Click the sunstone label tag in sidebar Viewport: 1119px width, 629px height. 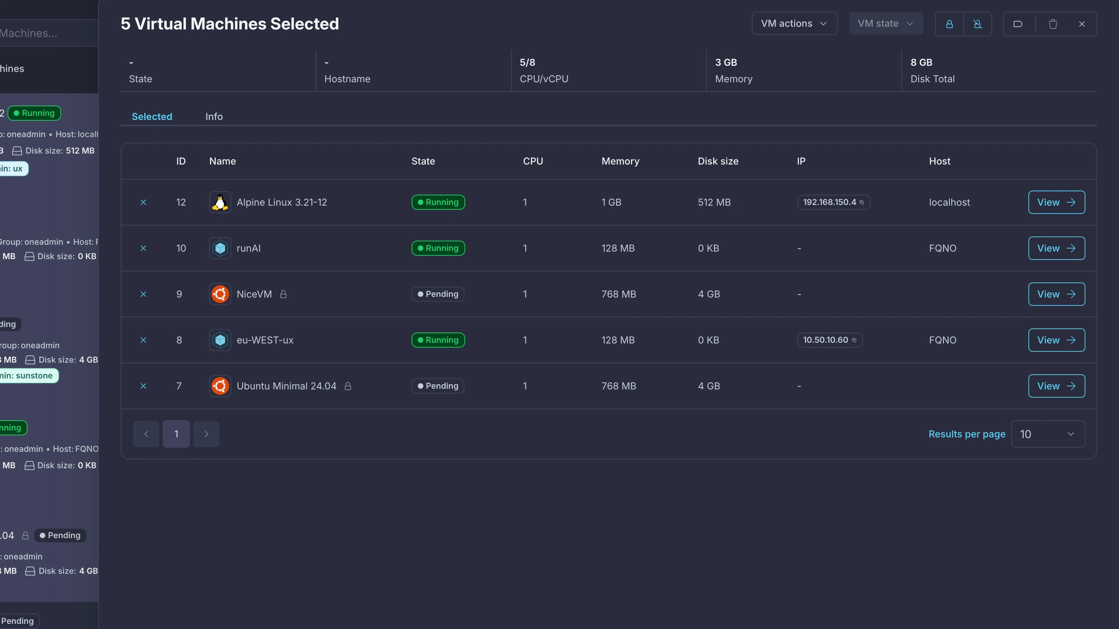(x=29, y=376)
